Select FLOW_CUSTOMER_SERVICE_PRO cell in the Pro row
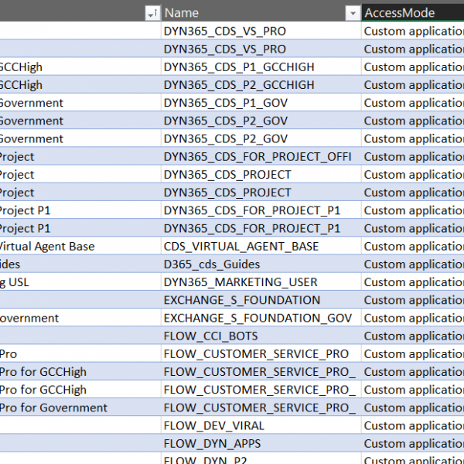This screenshot has width=464, height=464. tap(261, 354)
